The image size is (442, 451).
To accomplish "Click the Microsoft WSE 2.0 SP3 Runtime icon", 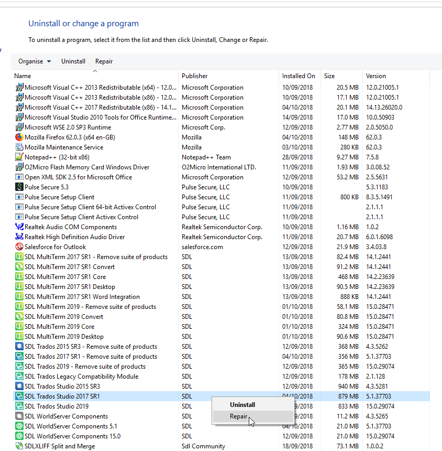I will point(19,127).
